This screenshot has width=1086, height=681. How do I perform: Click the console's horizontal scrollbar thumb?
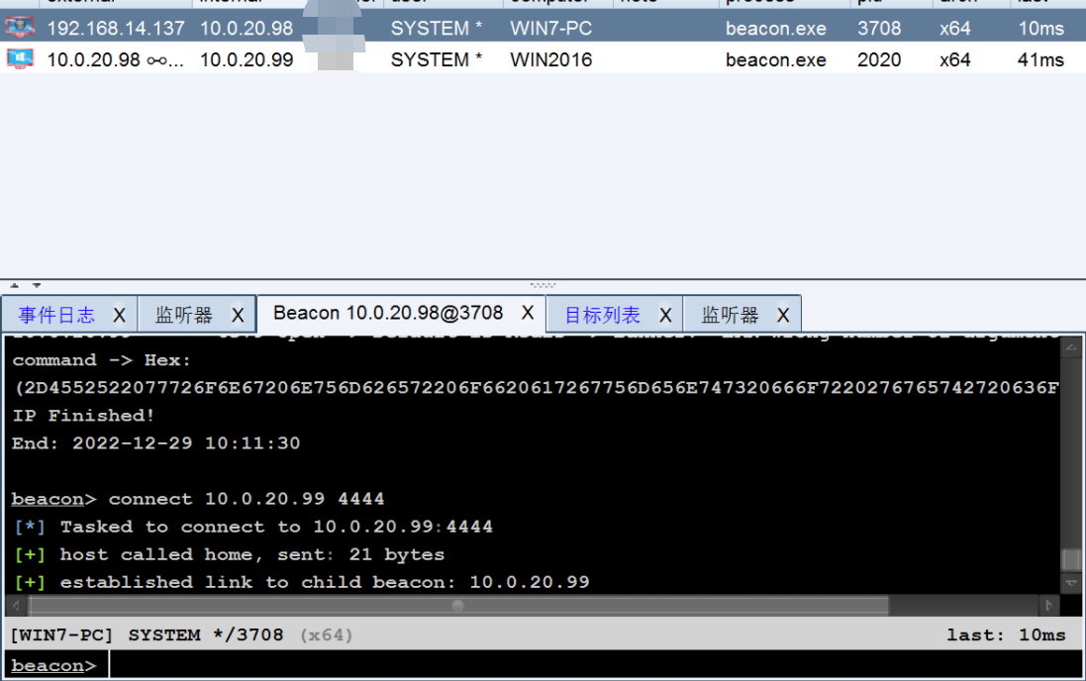[457, 606]
